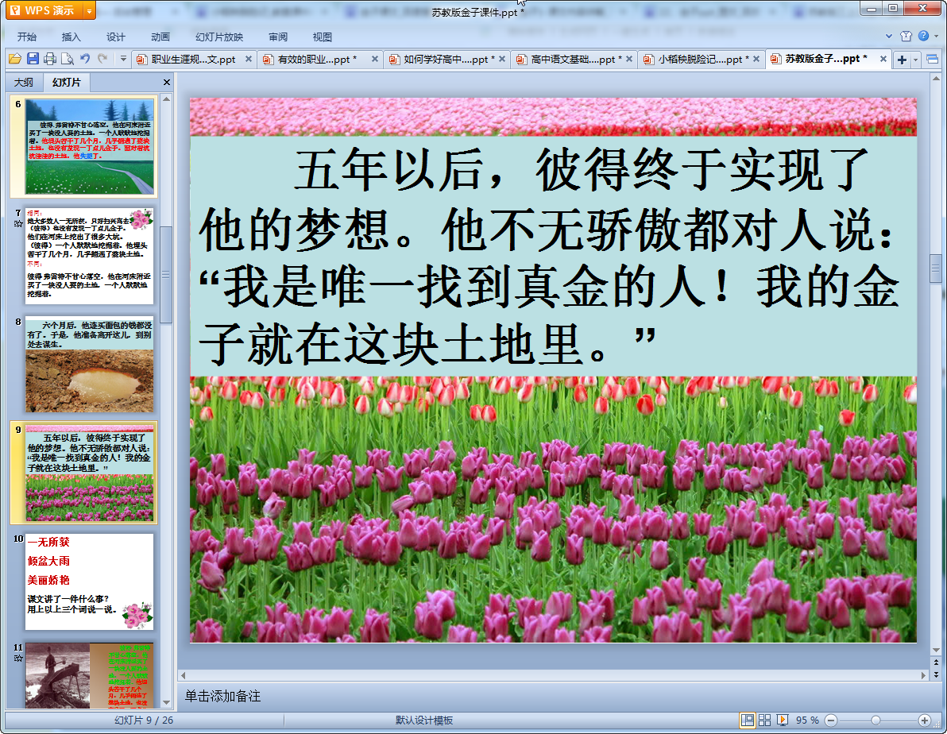
Task: Open the 设计 ribbon tab
Action: tap(116, 37)
